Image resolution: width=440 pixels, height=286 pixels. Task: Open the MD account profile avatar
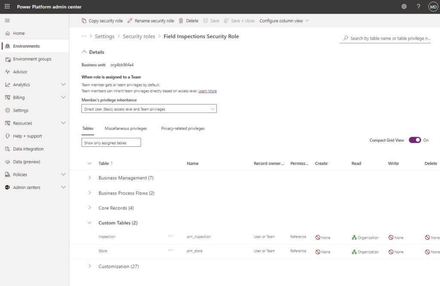[x=433, y=7]
